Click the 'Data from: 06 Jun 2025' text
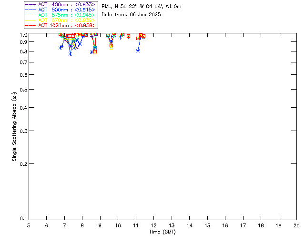 click(x=131, y=14)
